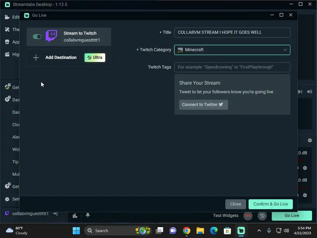
Task: Open the Settings gear in sidebar
Action: (7, 199)
